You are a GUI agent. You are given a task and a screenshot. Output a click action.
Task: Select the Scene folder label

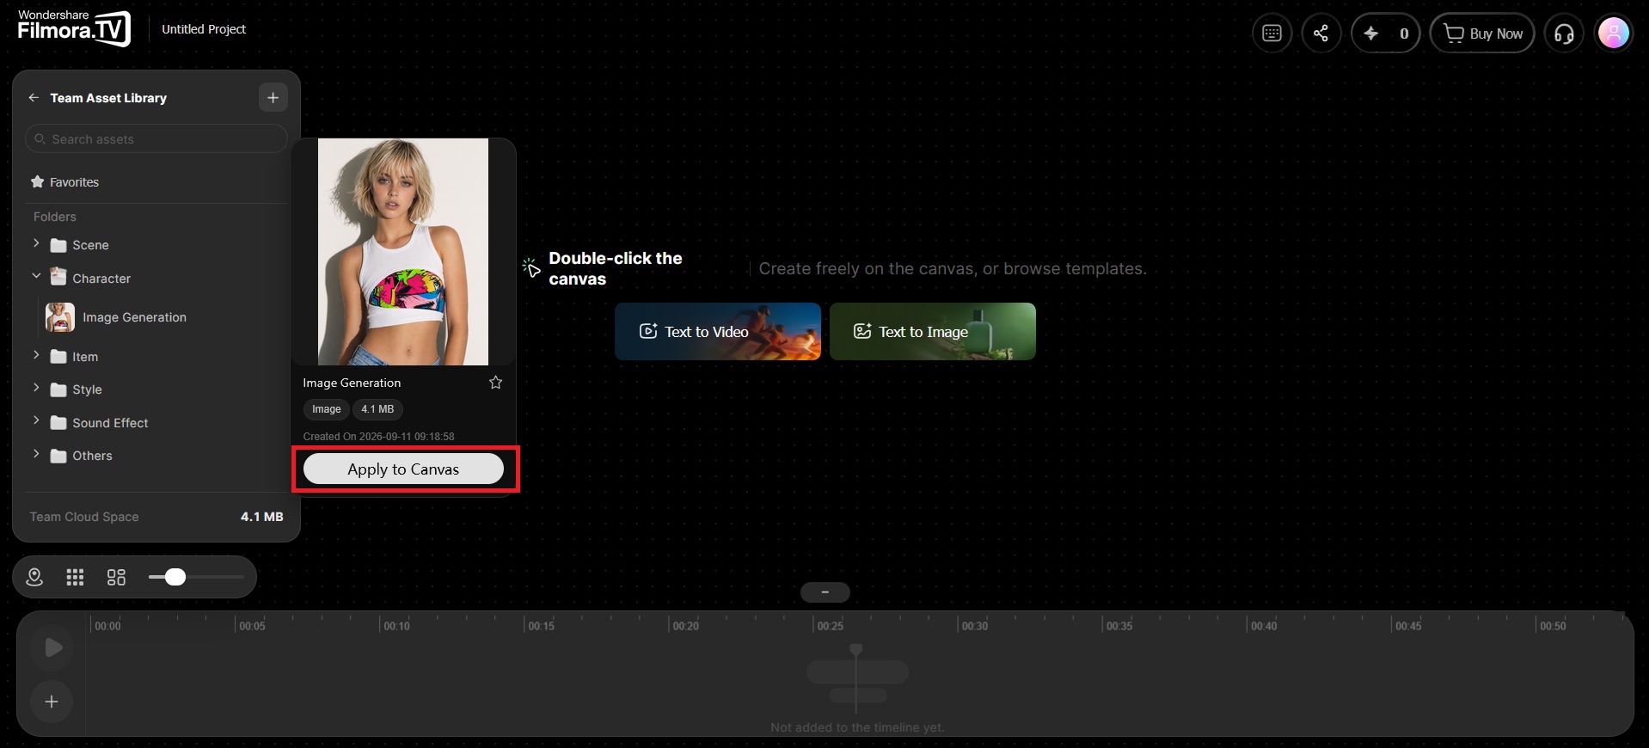click(x=90, y=245)
